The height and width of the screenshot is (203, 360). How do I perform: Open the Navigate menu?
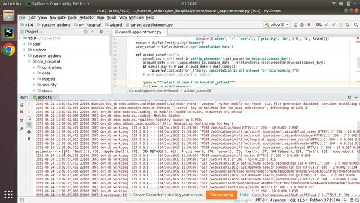point(57,17)
